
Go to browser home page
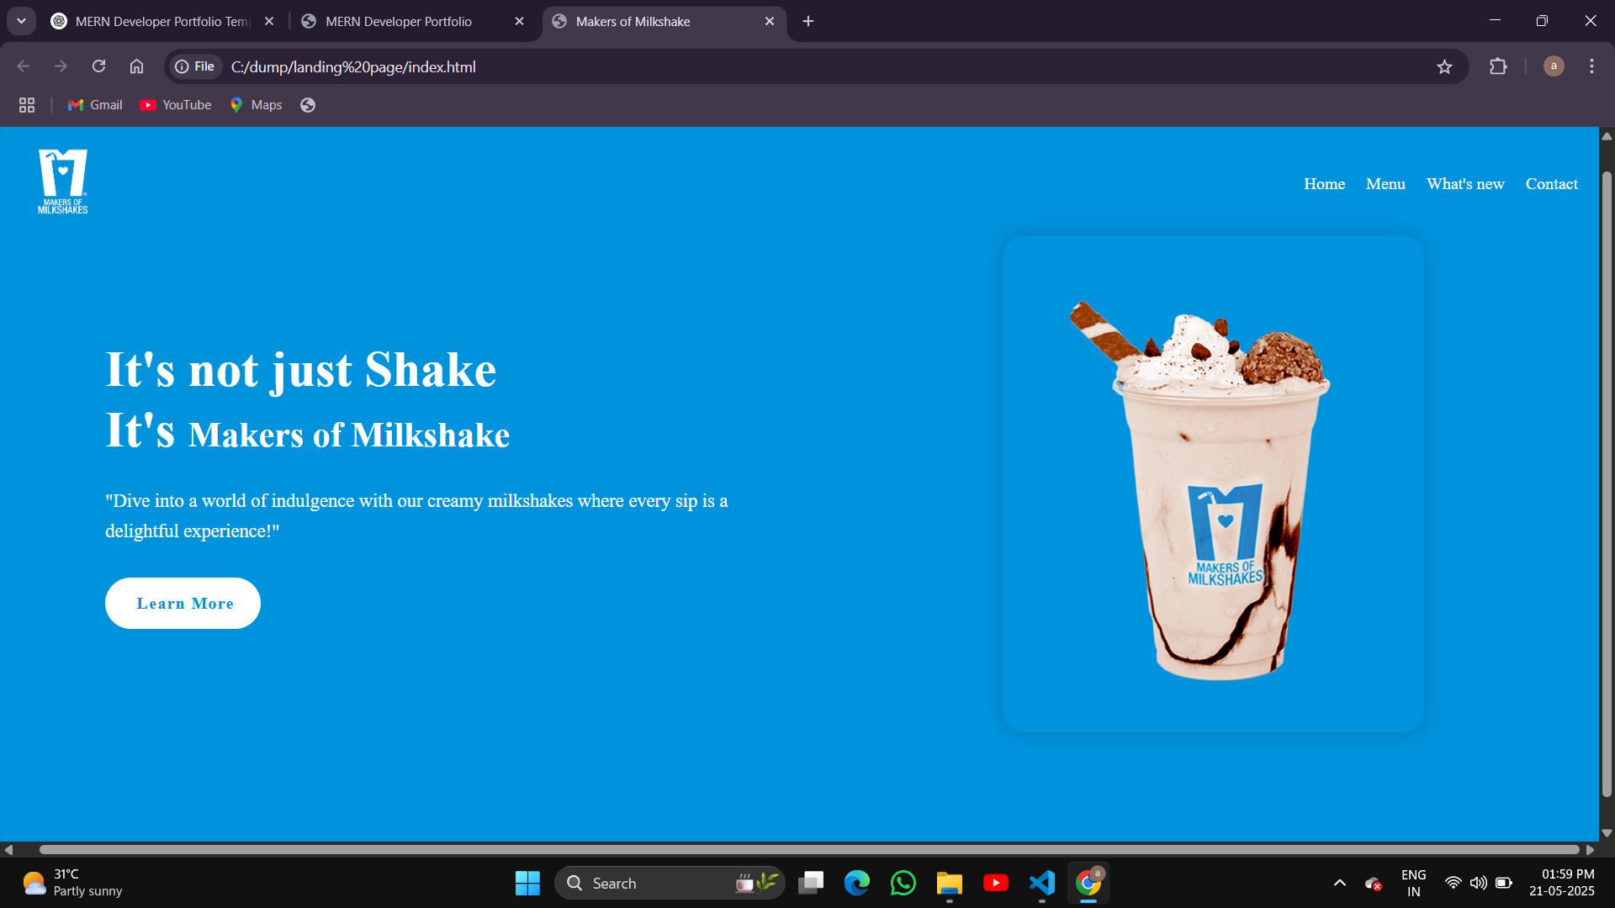136,66
